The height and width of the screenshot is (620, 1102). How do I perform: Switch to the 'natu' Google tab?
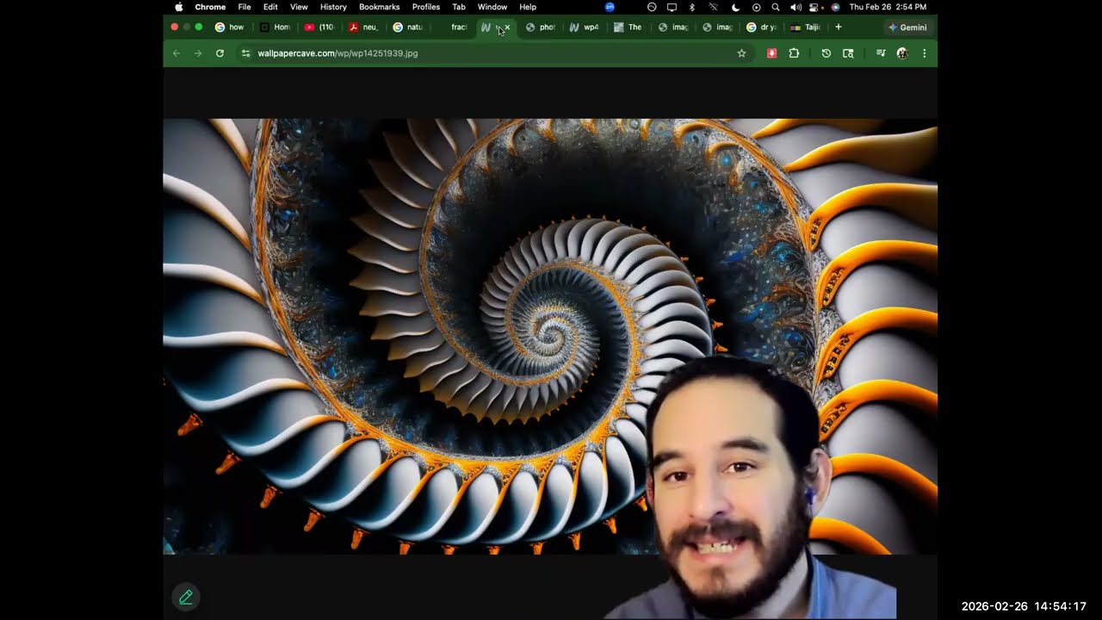(407, 27)
